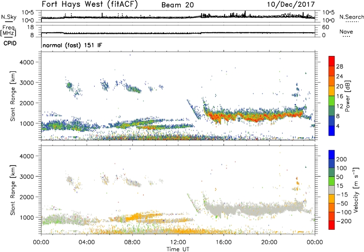Click the "4000" tick of the power panel

(x=26, y=62)
